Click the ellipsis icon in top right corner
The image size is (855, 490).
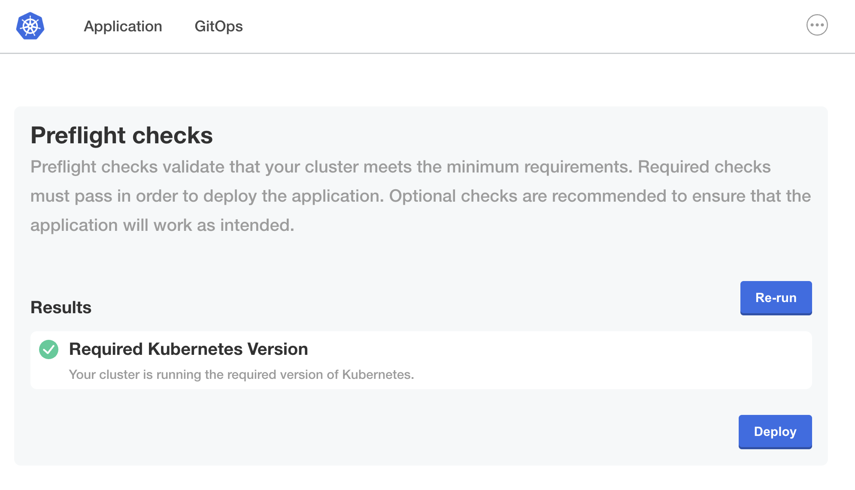pos(817,25)
